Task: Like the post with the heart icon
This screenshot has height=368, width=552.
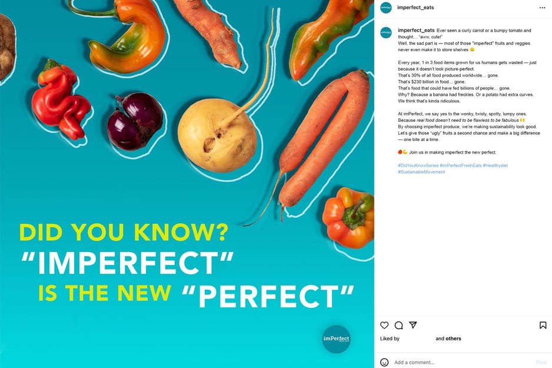Action: tap(384, 325)
